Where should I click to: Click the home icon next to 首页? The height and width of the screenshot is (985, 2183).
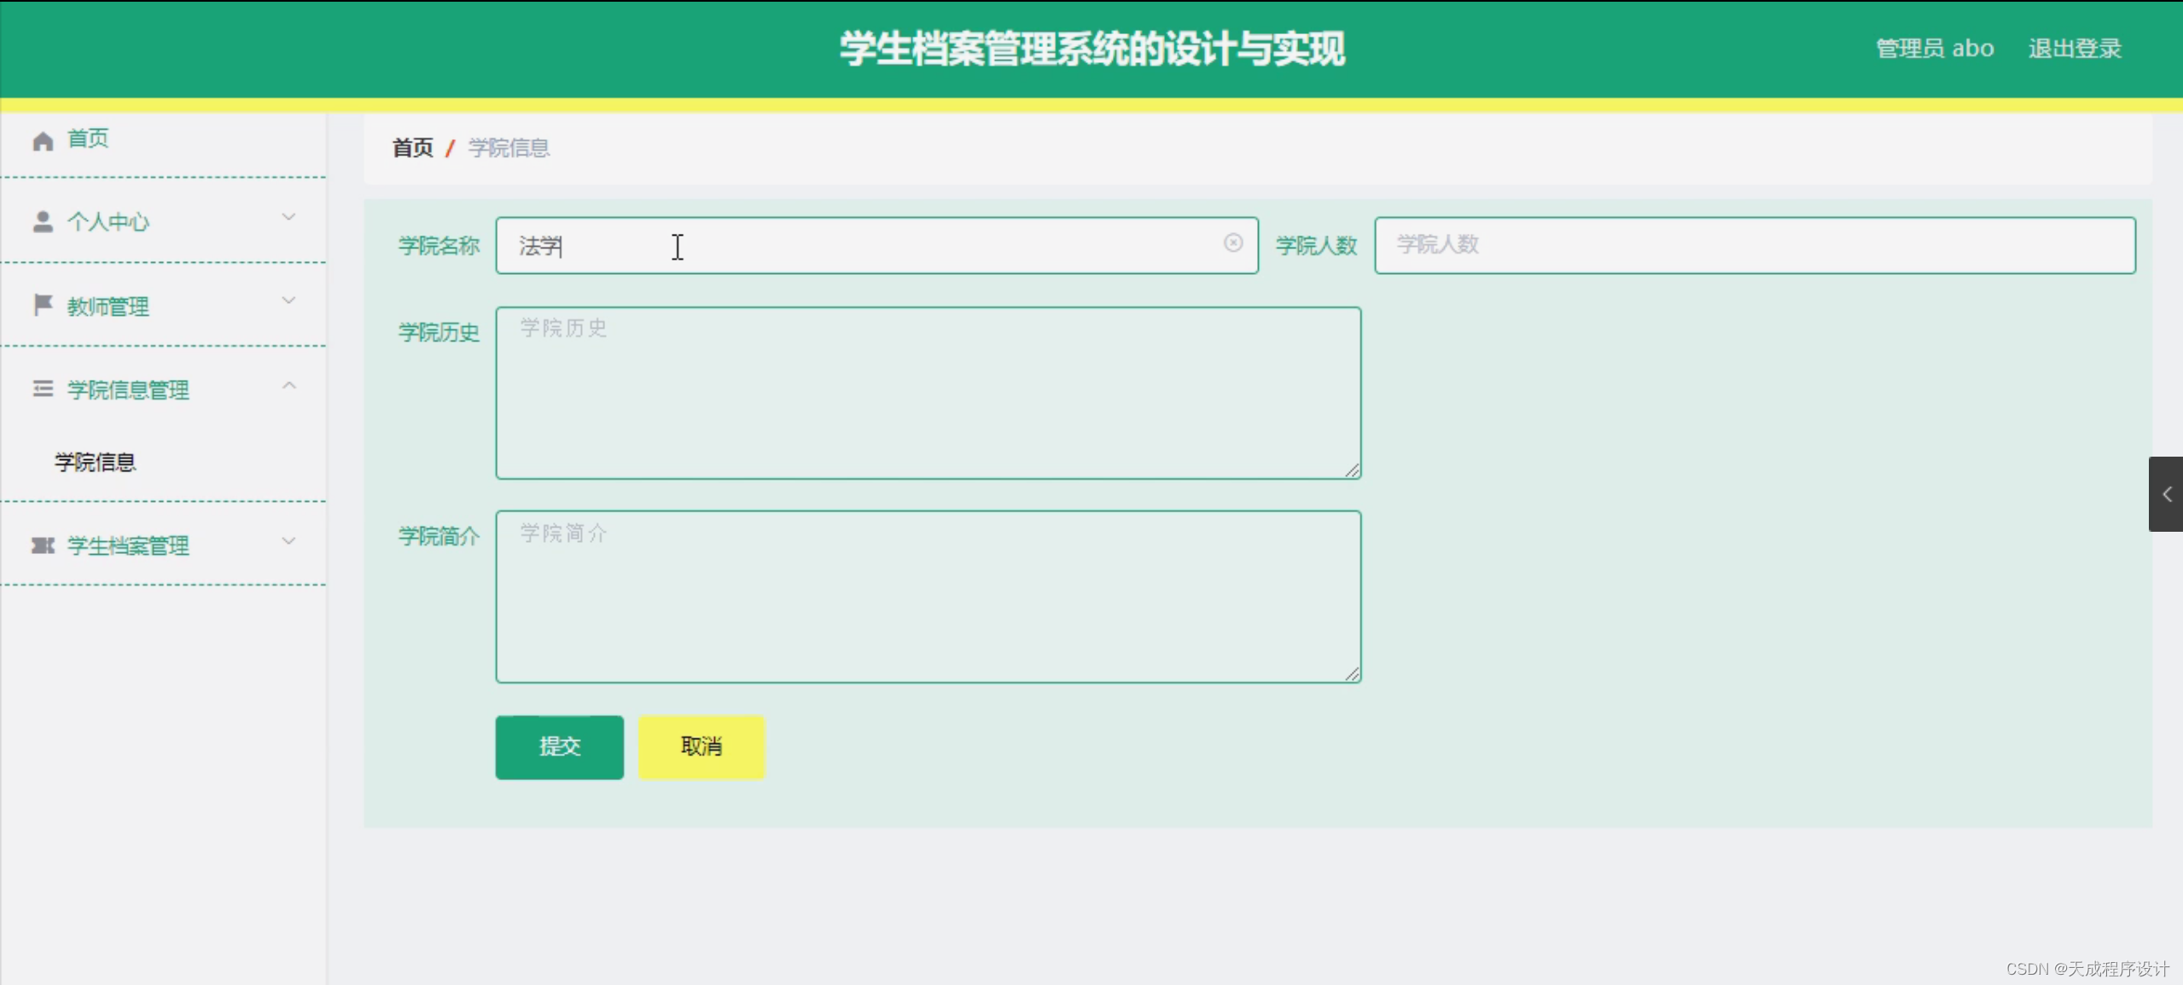[43, 139]
